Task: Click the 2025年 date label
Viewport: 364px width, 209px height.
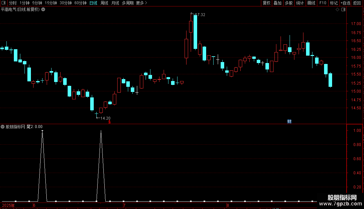Action: (8, 205)
